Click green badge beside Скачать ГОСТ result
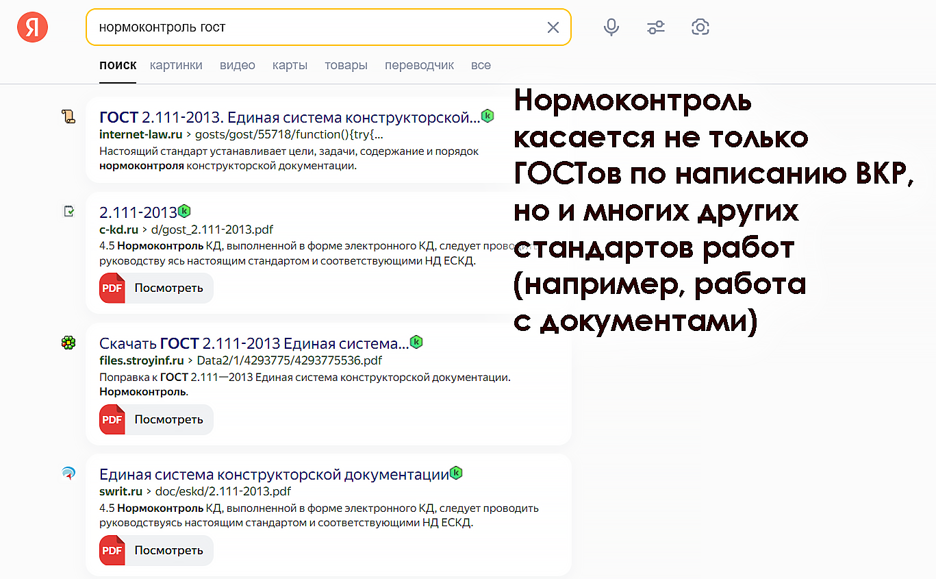The width and height of the screenshot is (936, 579). coord(416,342)
